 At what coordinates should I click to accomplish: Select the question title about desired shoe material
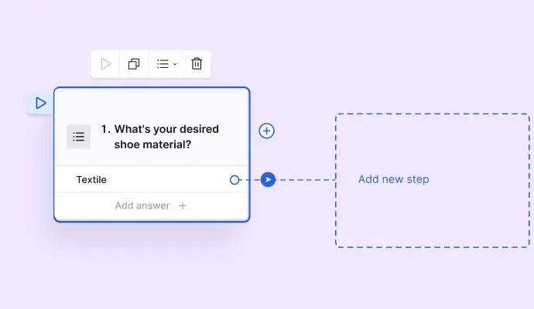click(x=166, y=137)
